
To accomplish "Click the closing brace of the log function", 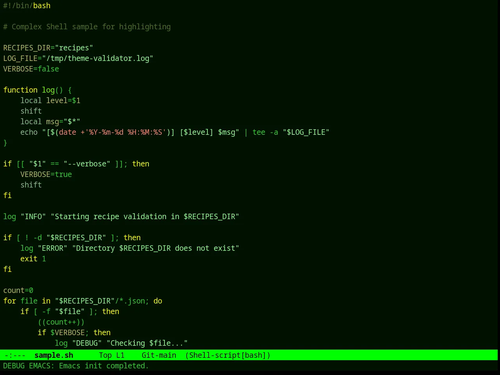I will click(x=5, y=143).
